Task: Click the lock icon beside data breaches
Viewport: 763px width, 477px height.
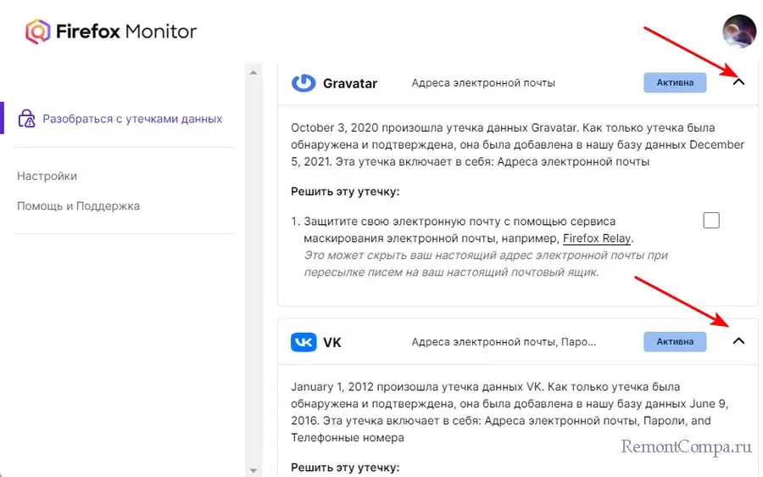Action: point(26,119)
